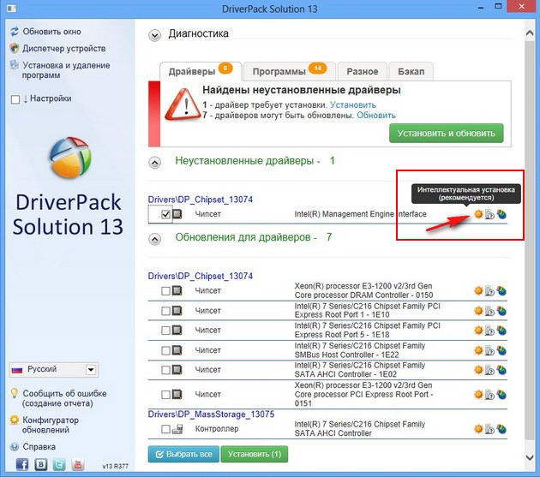Viewport: 540px width, 477px height.
Task: Enable the Настройки checkbox in sidebar
Action: [x=15, y=99]
